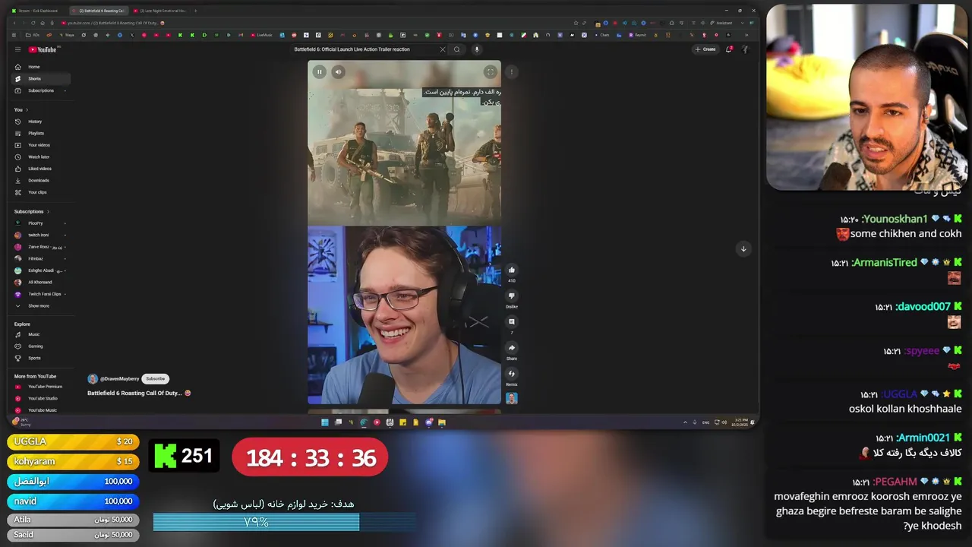Dislike the Short

(512, 296)
